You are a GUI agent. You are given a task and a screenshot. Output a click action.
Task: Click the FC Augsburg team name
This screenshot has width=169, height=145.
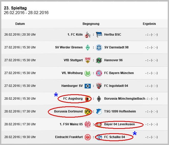(x=73, y=99)
